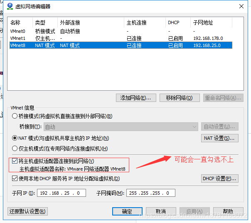Click the 移除网络(O) button
Image resolution: width=251 pixels, height=223 pixels.
click(x=180, y=98)
